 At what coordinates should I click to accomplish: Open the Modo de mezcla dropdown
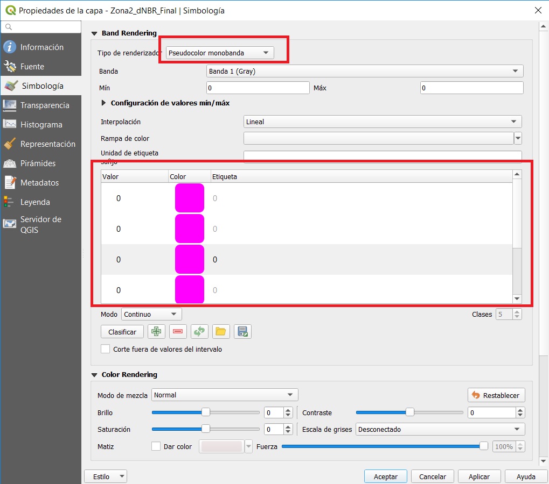tap(225, 395)
